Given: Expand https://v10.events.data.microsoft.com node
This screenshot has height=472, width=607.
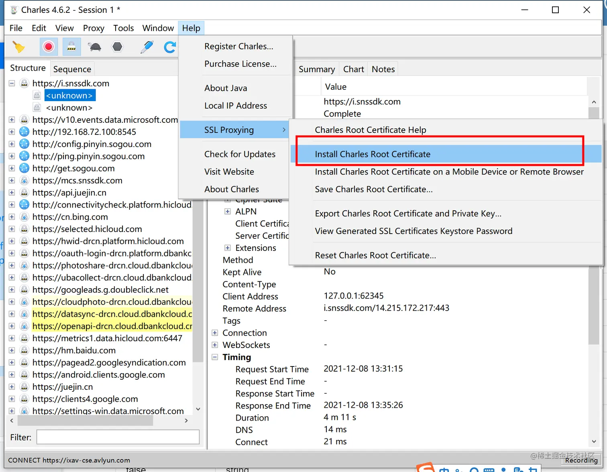Looking at the screenshot, I should tap(12, 120).
